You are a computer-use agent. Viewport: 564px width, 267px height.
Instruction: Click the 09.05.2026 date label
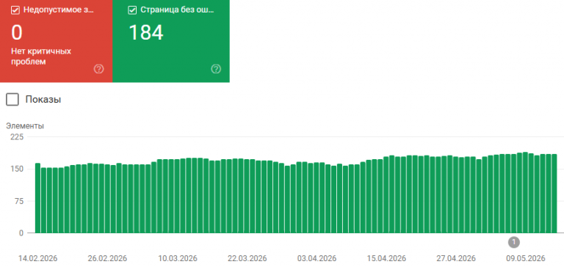coord(526,258)
